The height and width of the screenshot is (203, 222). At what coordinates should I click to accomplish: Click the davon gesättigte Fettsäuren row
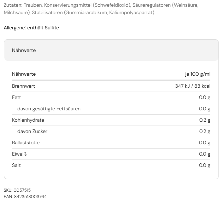[x=49, y=109]
